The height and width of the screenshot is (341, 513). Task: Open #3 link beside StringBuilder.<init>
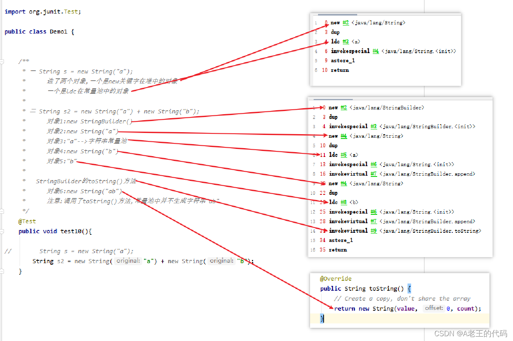click(x=374, y=126)
